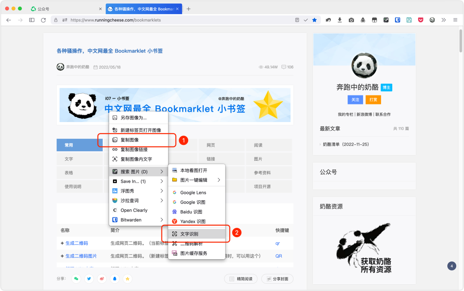Select the 表格 category tab
Viewport: 464px width, 291px height.
pos(79,173)
